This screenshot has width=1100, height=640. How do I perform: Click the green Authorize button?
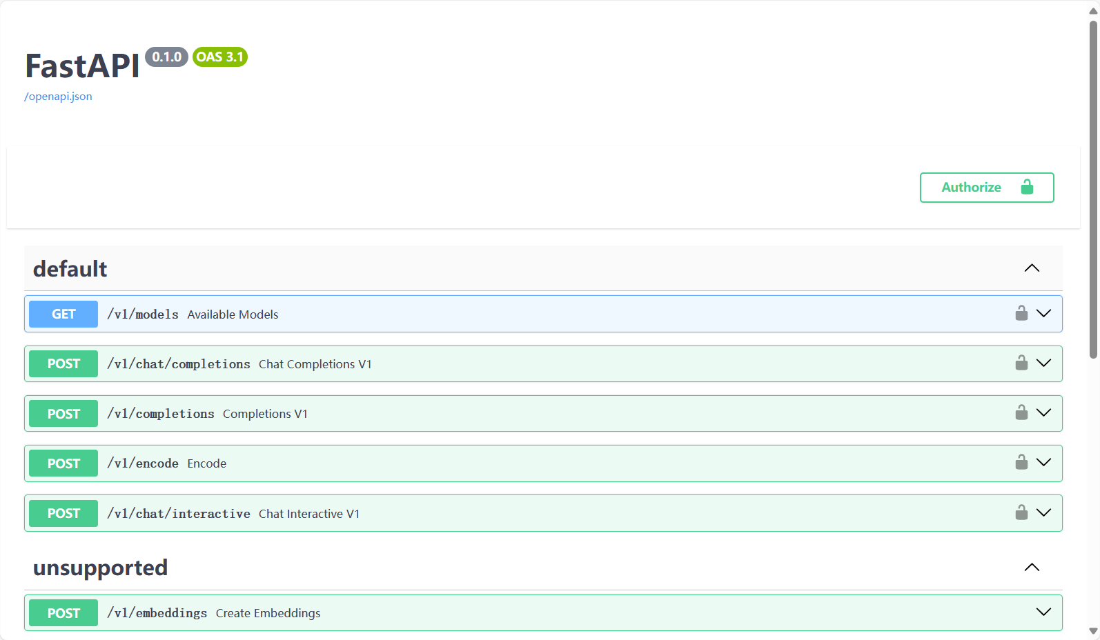tap(986, 188)
